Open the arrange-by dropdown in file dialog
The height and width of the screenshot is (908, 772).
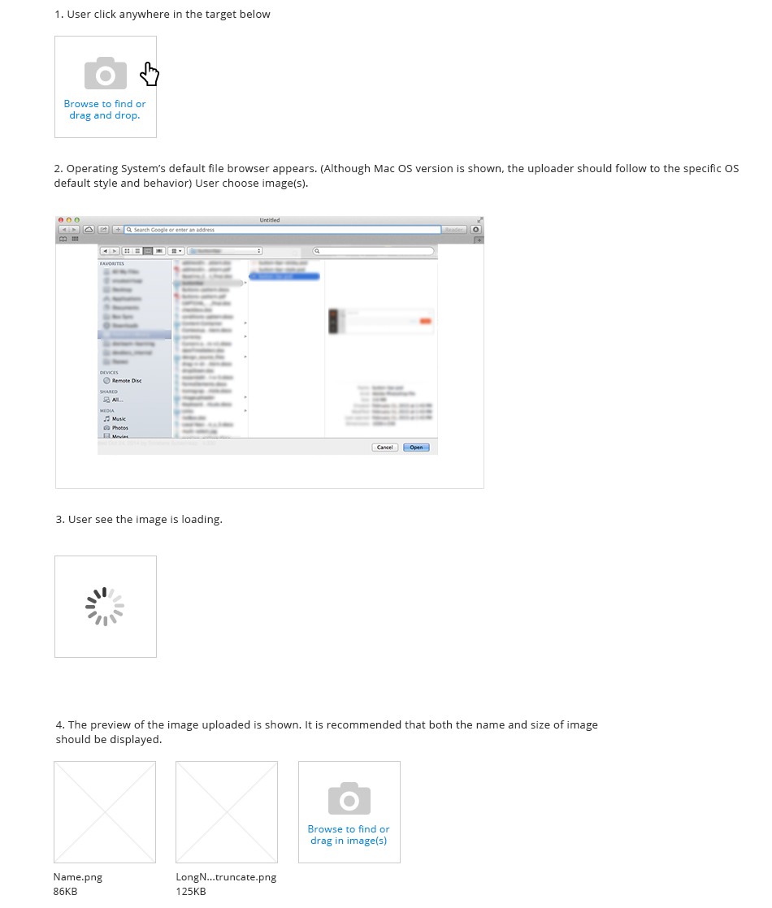point(176,251)
